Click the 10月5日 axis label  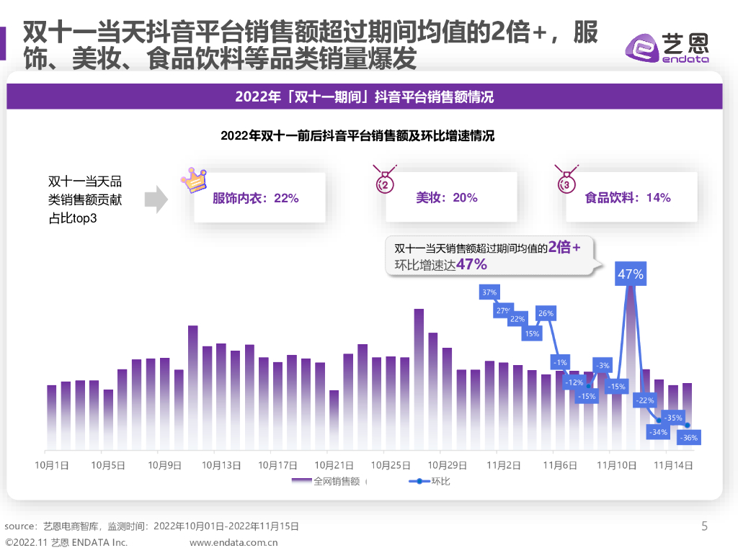108,465
